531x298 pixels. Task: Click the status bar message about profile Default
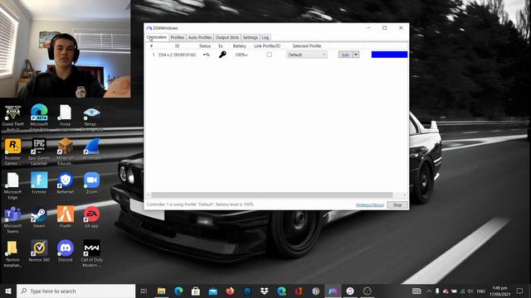tap(200, 204)
